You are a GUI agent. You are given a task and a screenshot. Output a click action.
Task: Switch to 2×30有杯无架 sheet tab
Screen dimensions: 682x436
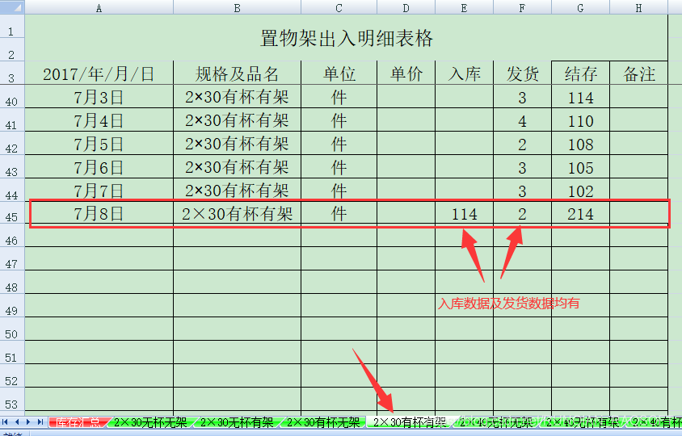point(323,422)
